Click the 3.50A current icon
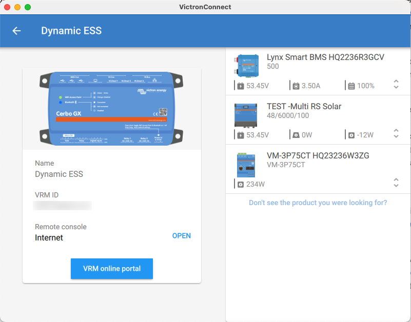 click(296, 86)
